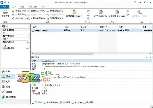153x108 pixels.
Task: Click 打开项目(T) open project
Action: pyautogui.click(x=19, y=15)
